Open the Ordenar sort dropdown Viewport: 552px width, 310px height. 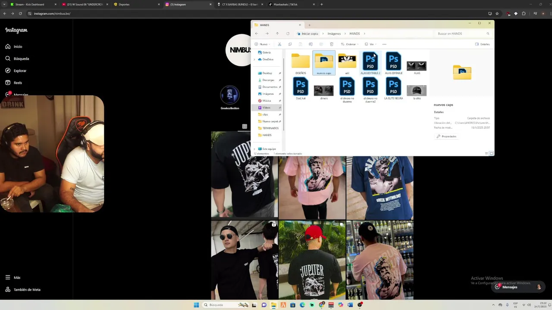pyautogui.click(x=350, y=44)
